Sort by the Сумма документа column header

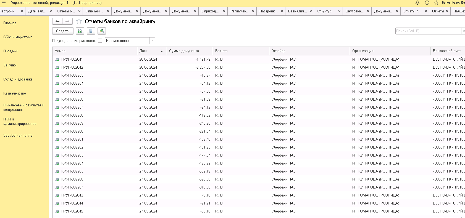pyautogui.click(x=184, y=51)
